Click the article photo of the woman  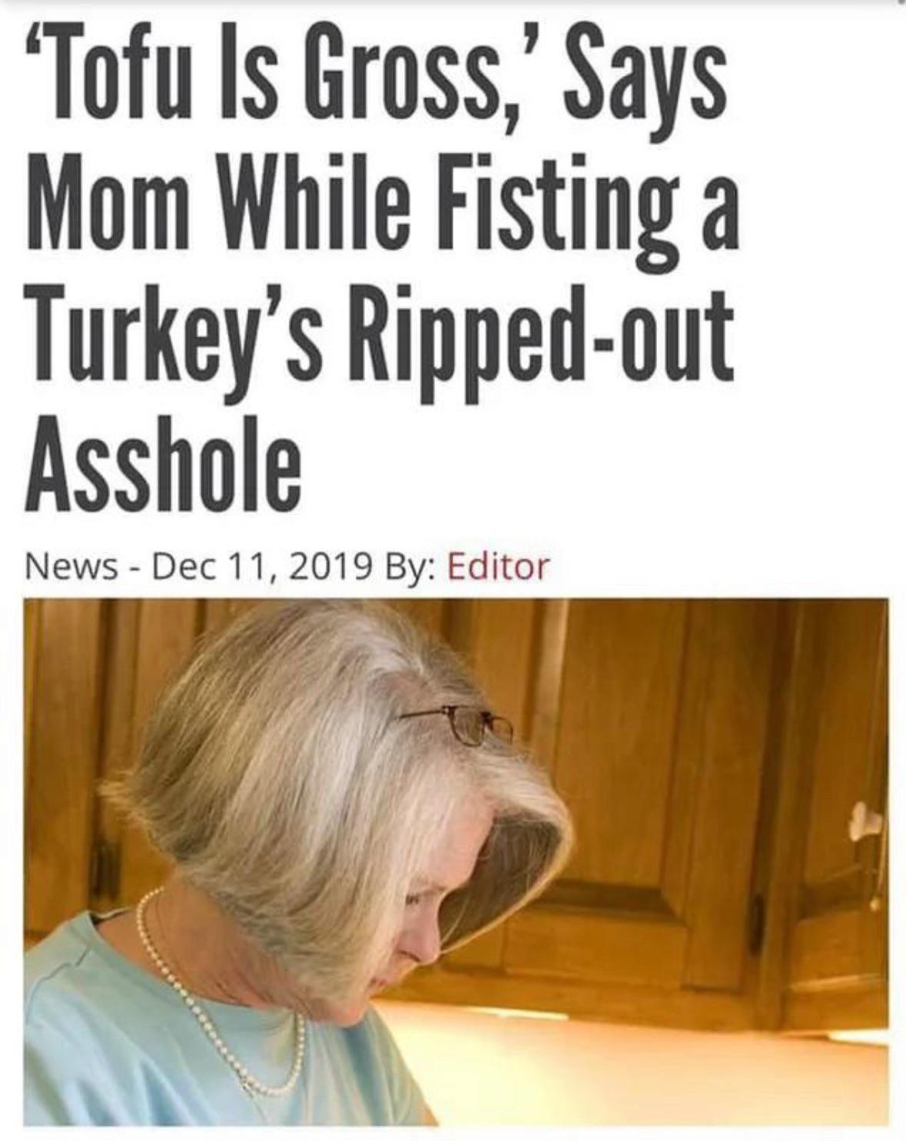456,862
